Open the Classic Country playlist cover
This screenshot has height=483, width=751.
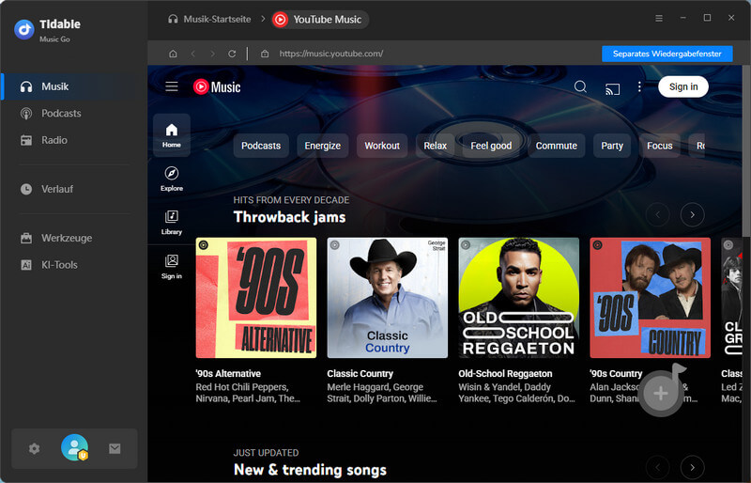[388, 298]
